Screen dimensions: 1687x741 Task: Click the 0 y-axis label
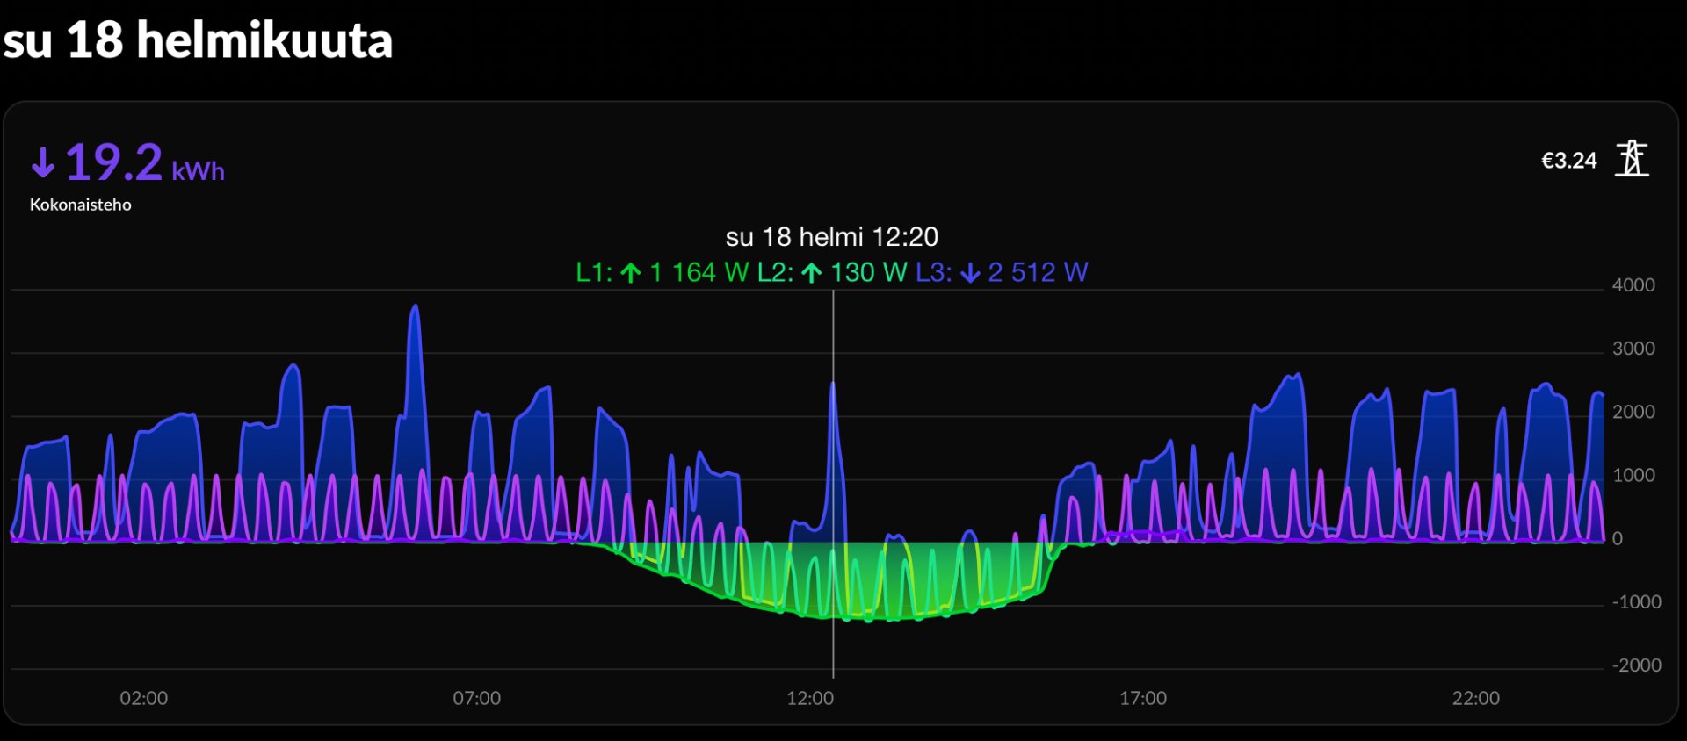[x=1618, y=538]
